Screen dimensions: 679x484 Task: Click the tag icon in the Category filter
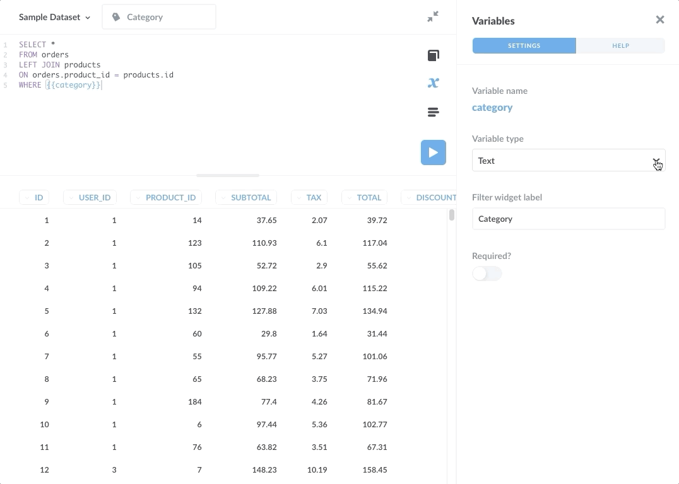[x=116, y=17]
